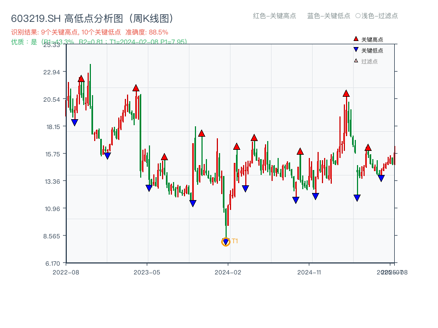Image resolution: width=438 pixels, height=328 pixels.
Task: Click the red triangle marker near 2024-02
Action: (237, 146)
